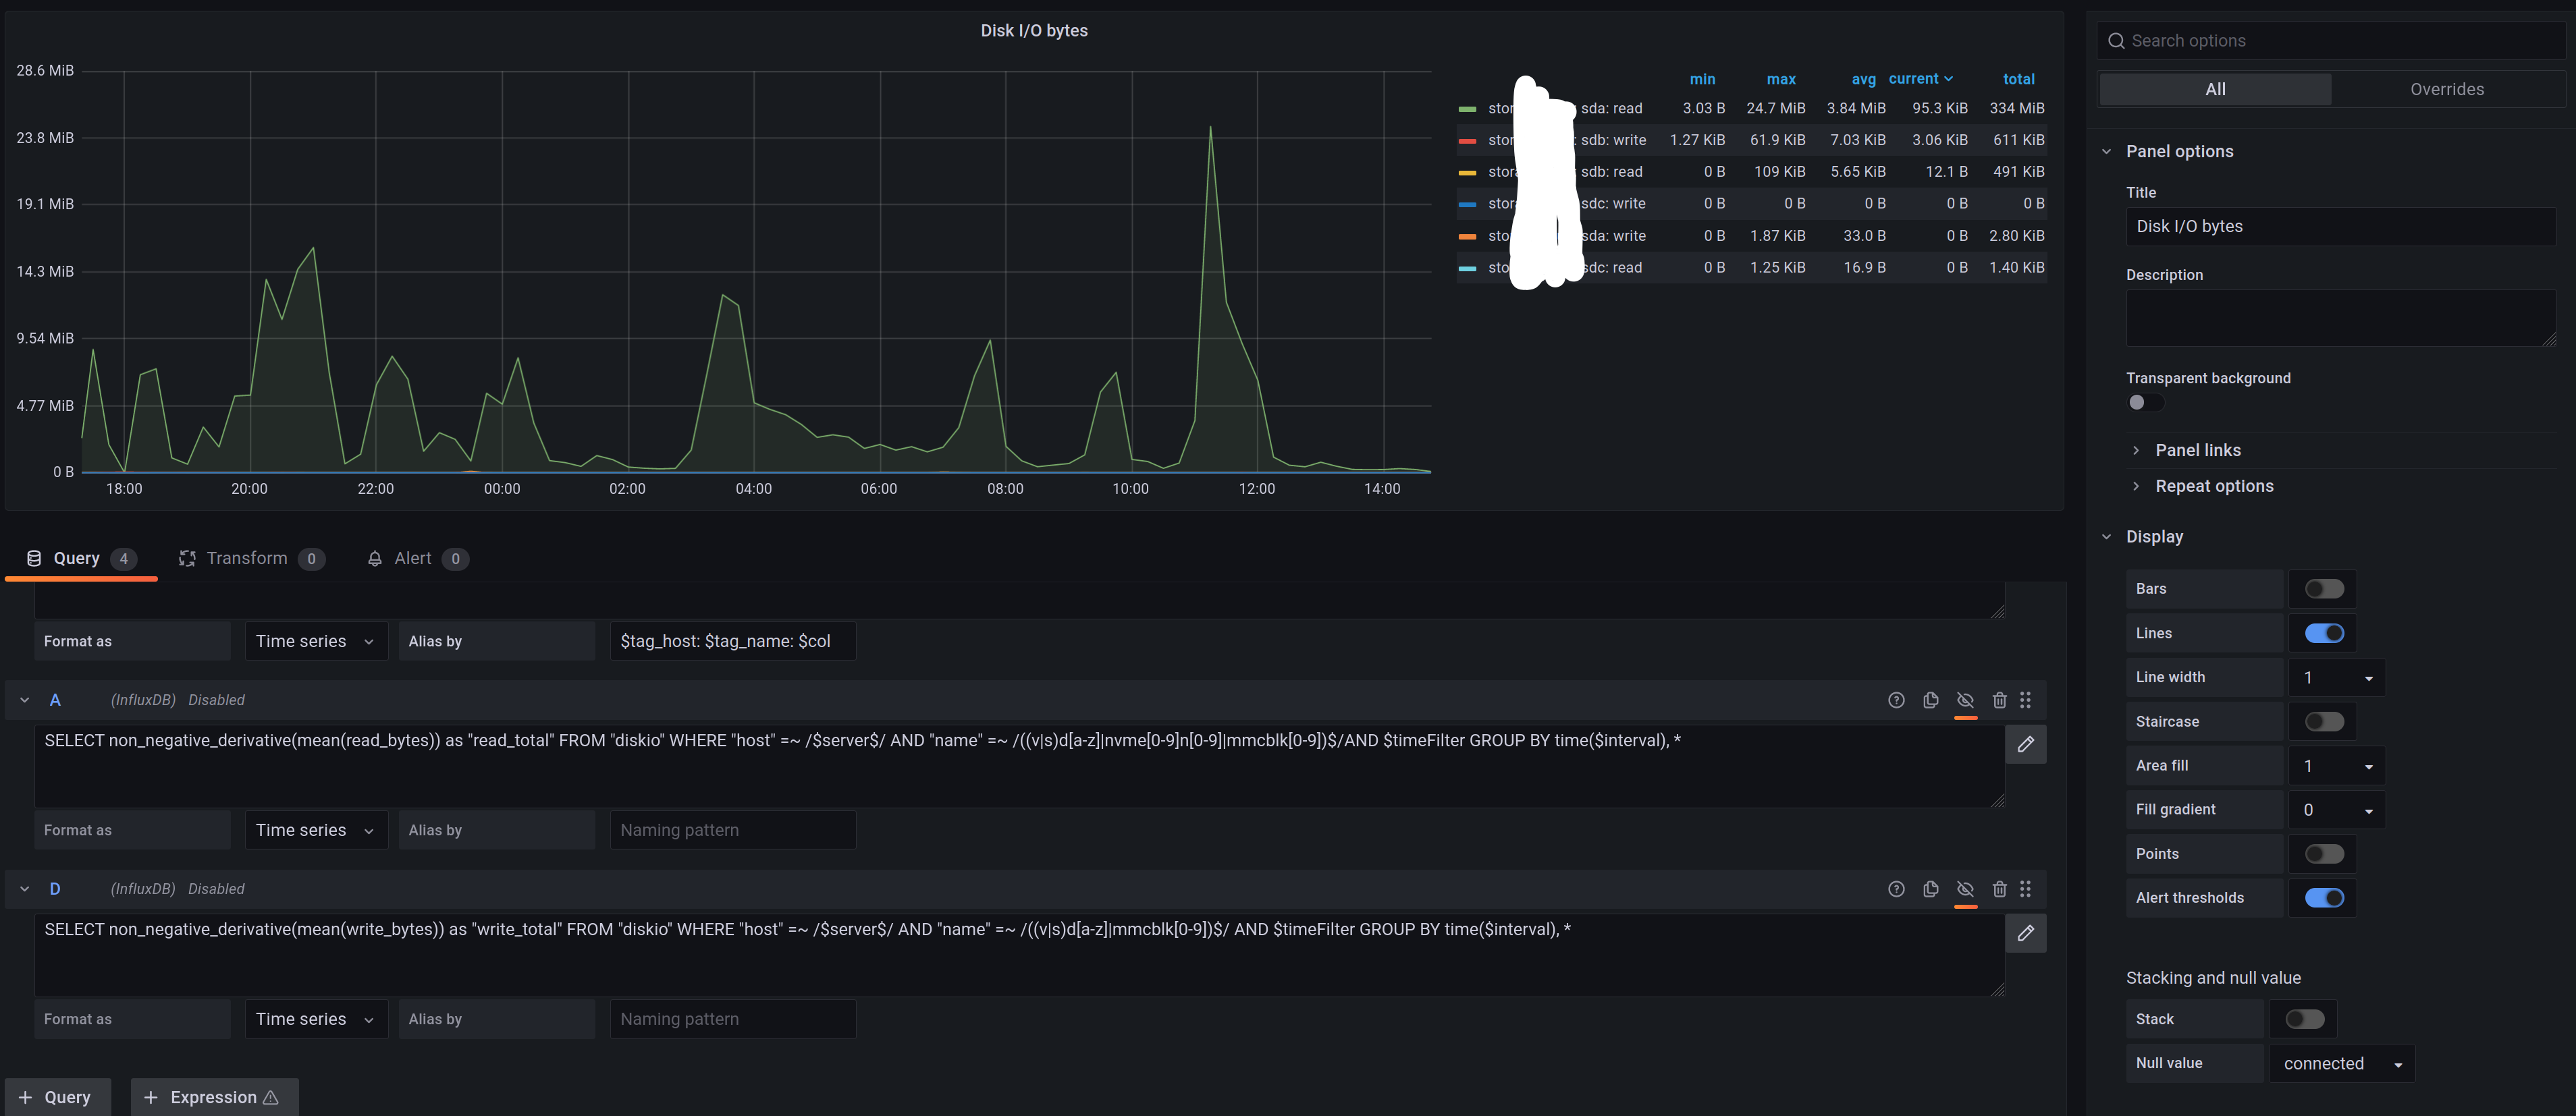Viewport: 2576px width, 1116px height.
Task: Toggle text edit mode for query A
Action: tap(2025, 744)
